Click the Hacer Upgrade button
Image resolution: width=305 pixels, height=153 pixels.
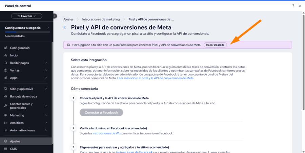[215, 45]
